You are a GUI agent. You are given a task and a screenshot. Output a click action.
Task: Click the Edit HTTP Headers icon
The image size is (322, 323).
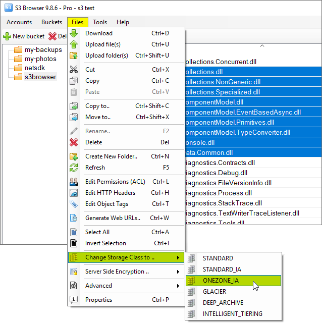[x=74, y=193]
